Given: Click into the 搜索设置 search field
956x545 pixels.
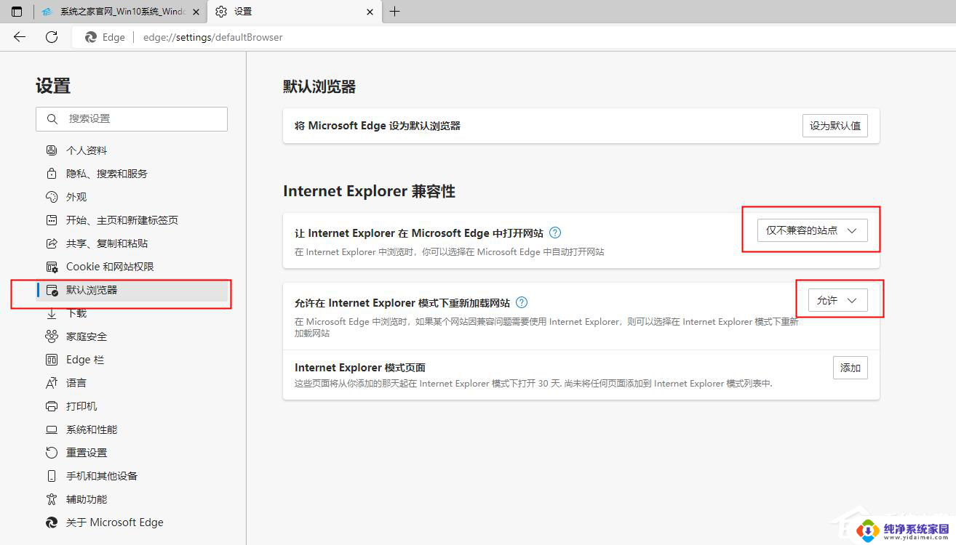Looking at the screenshot, I should coord(132,119).
